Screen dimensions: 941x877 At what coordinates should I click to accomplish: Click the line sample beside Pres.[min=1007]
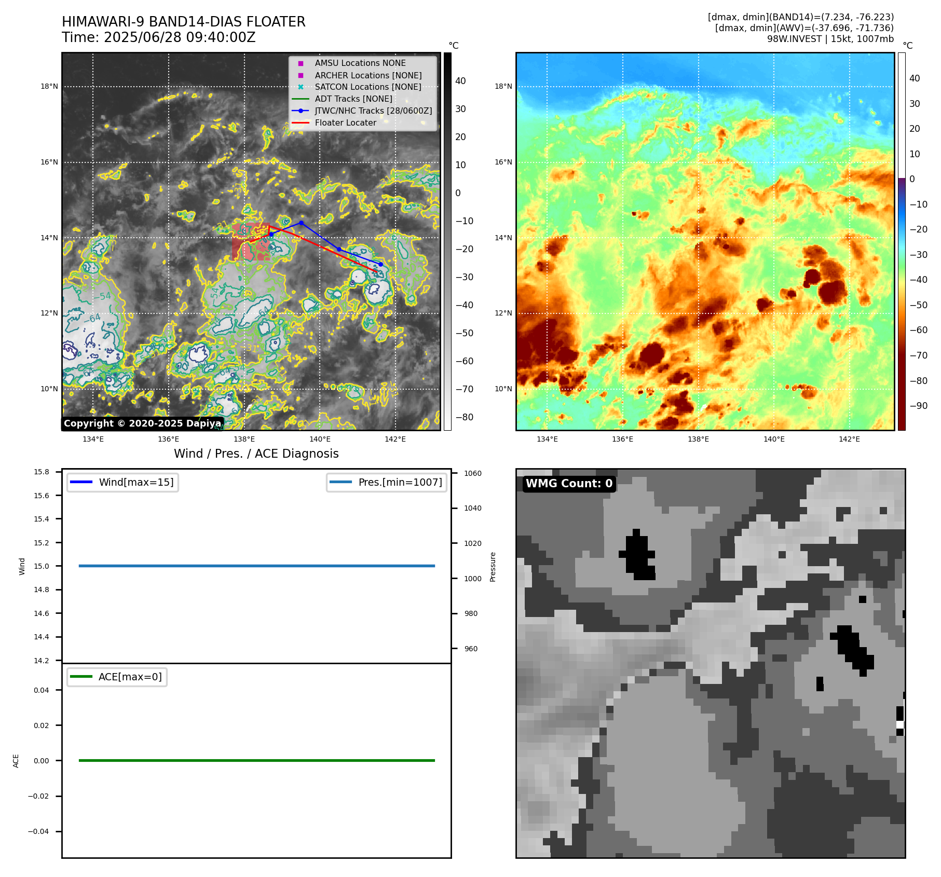(x=340, y=482)
